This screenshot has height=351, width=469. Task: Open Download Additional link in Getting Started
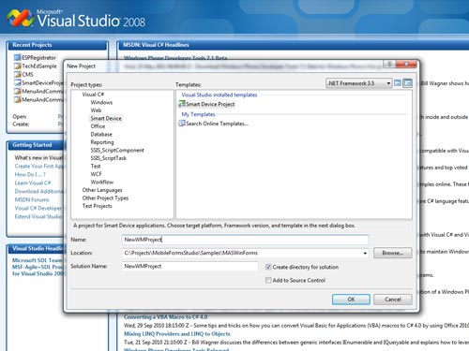click(39, 191)
